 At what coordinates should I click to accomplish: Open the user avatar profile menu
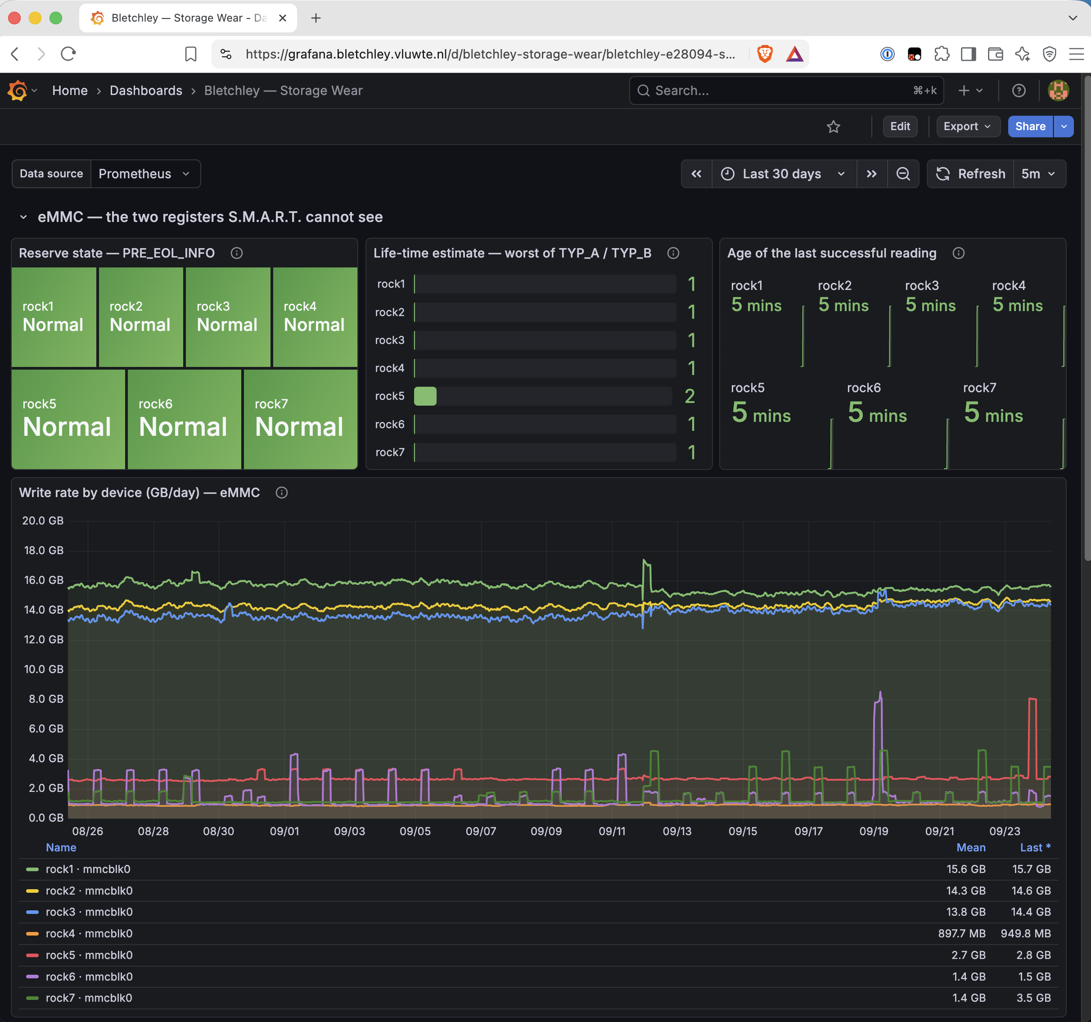click(x=1058, y=90)
